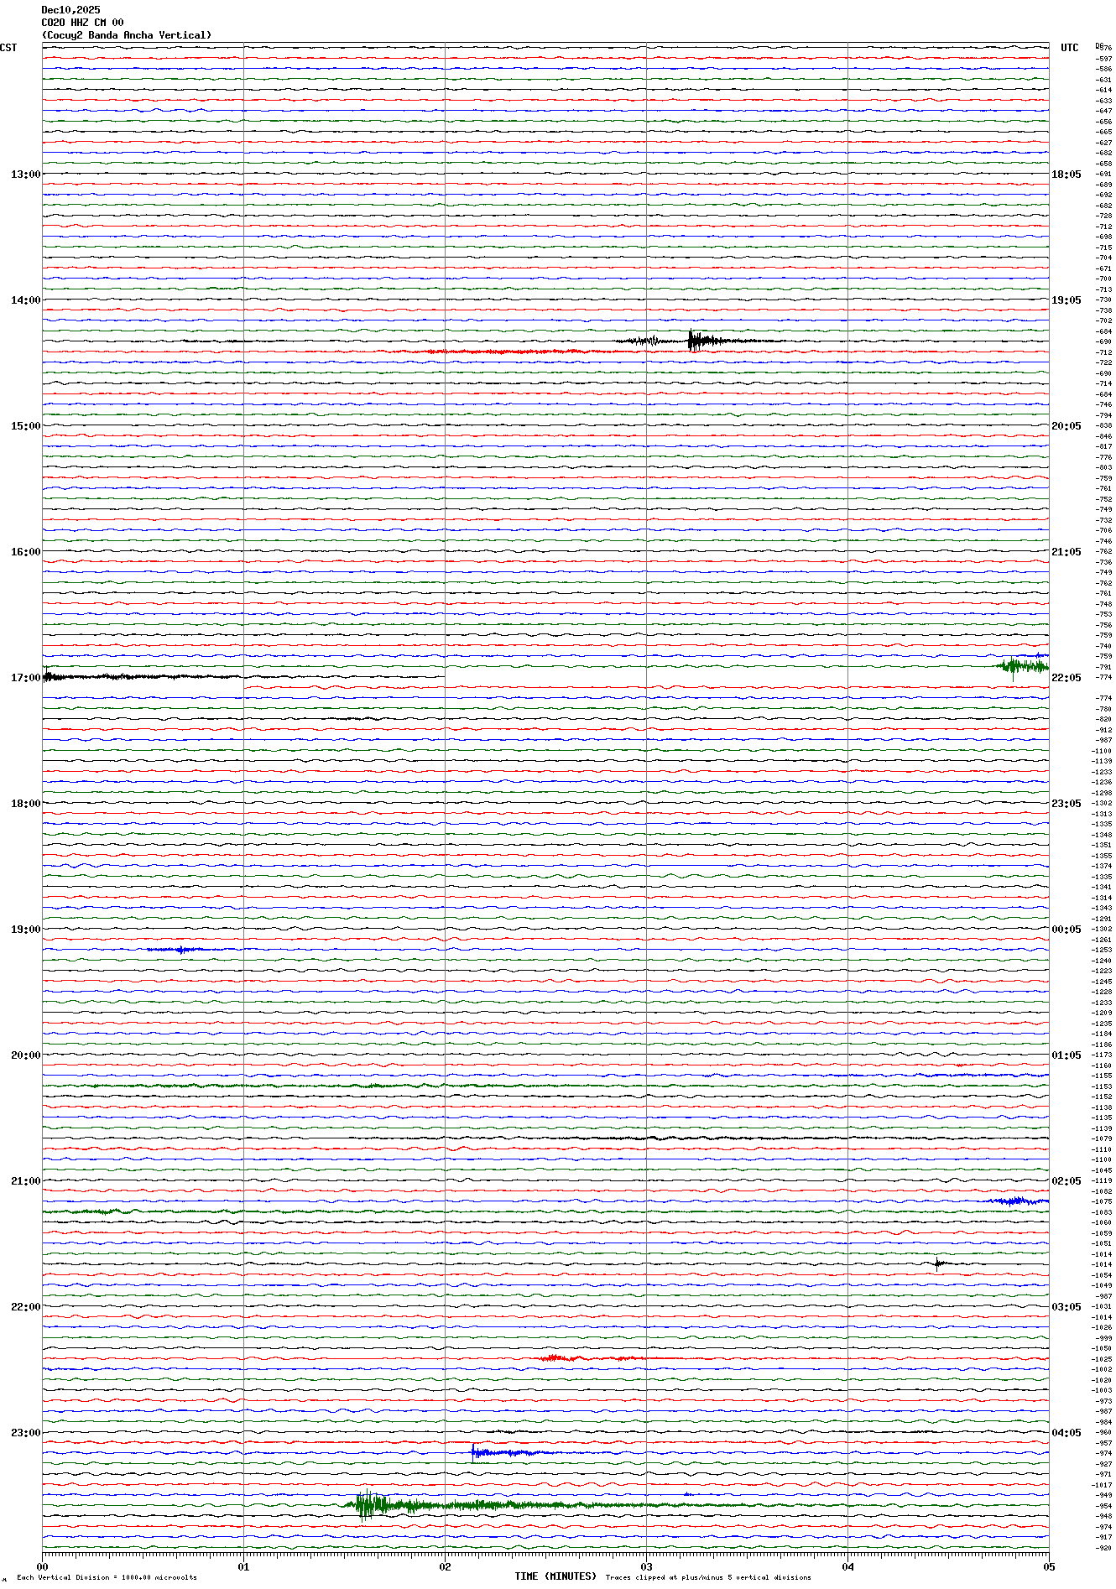Select the 00:05 UTC time label
Screen dimensions: 1116x1589
(1066, 930)
